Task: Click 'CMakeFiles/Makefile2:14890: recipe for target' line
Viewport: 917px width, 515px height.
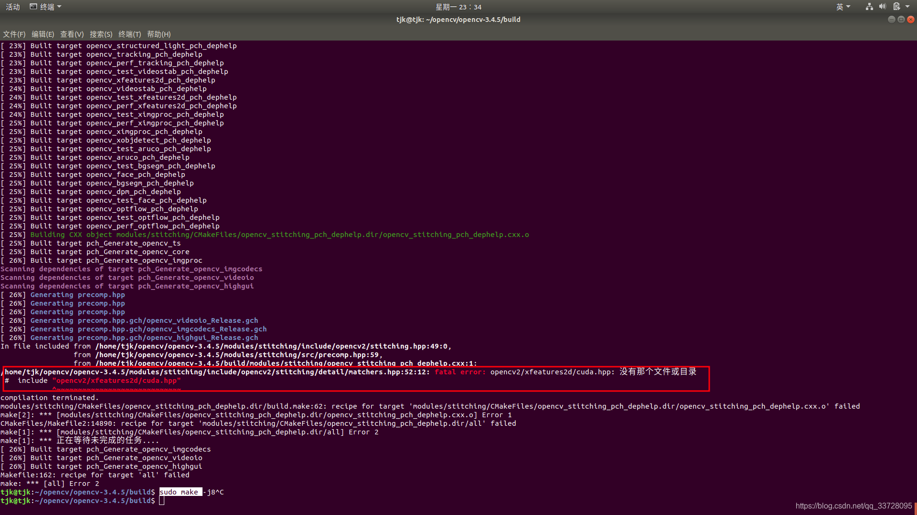Action: 258,423
